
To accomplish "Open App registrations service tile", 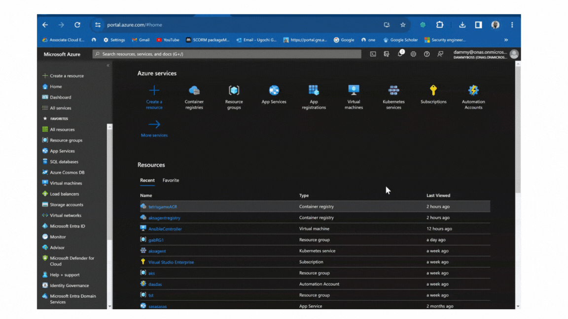I will pyautogui.click(x=314, y=97).
